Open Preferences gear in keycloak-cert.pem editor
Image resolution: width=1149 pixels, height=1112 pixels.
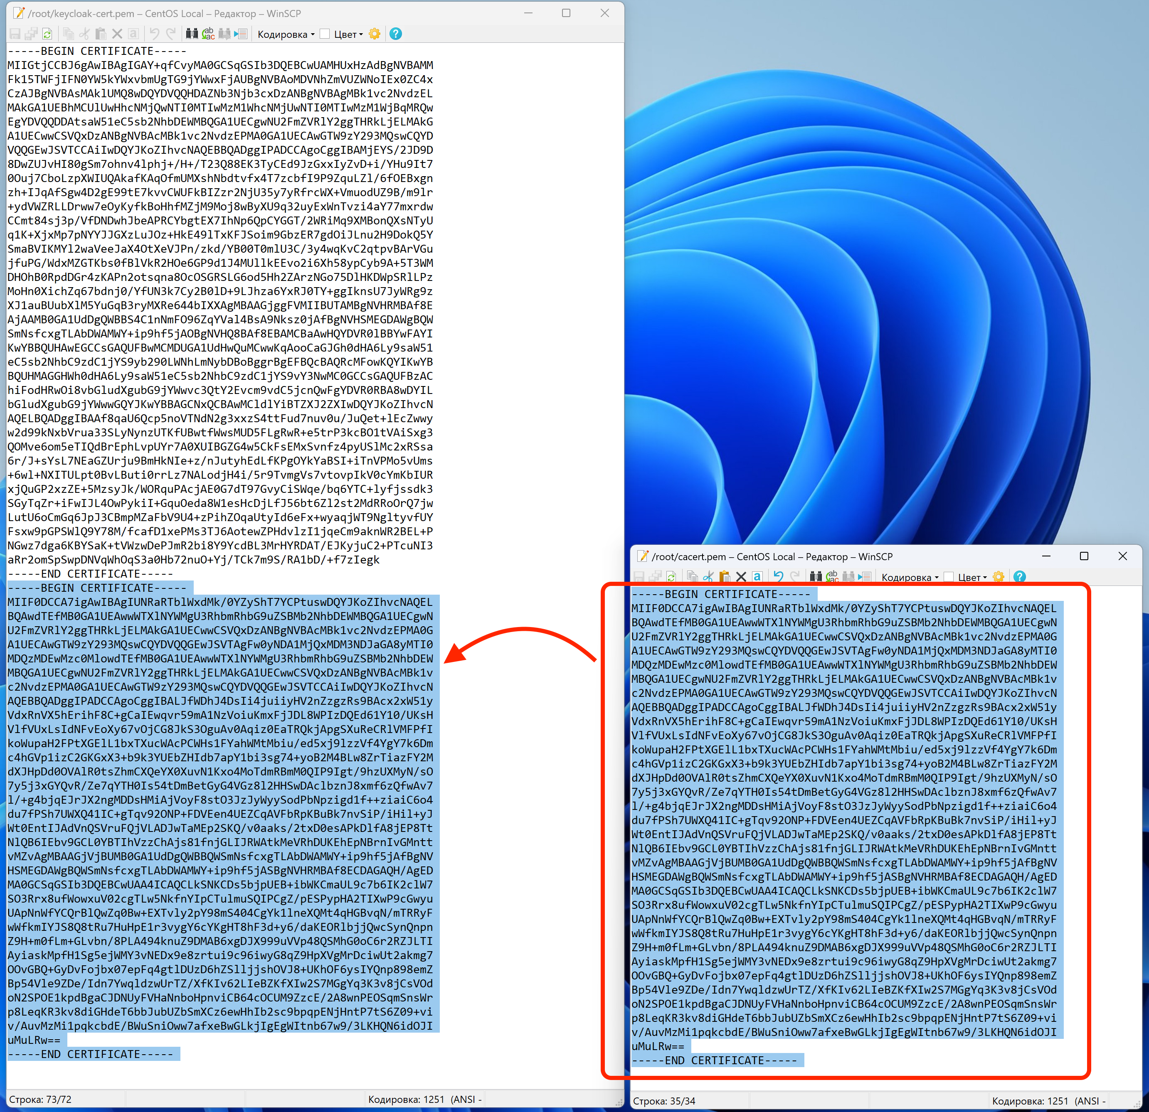pyautogui.click(x=375, y=34)
